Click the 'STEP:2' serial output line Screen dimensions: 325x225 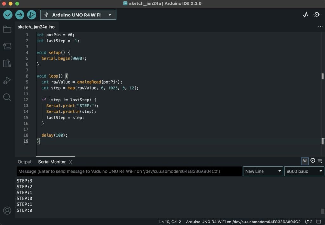(24, 187)
